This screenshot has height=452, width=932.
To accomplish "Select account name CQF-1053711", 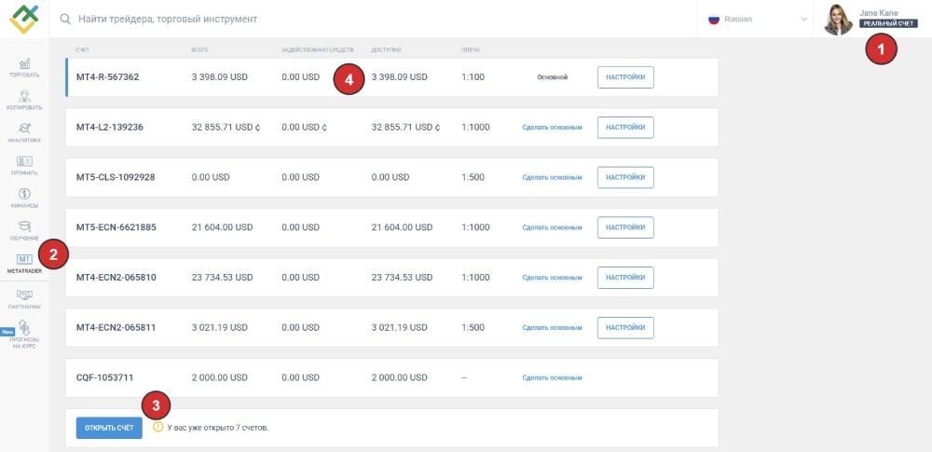I will pyautogui.click(x=104, y=377).
